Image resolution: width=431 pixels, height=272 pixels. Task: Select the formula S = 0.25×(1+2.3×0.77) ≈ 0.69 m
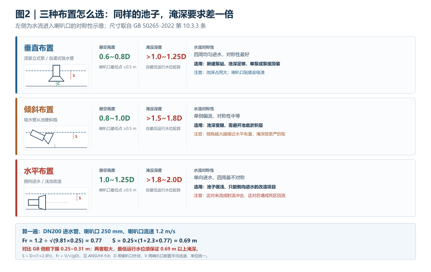[155, 241]
